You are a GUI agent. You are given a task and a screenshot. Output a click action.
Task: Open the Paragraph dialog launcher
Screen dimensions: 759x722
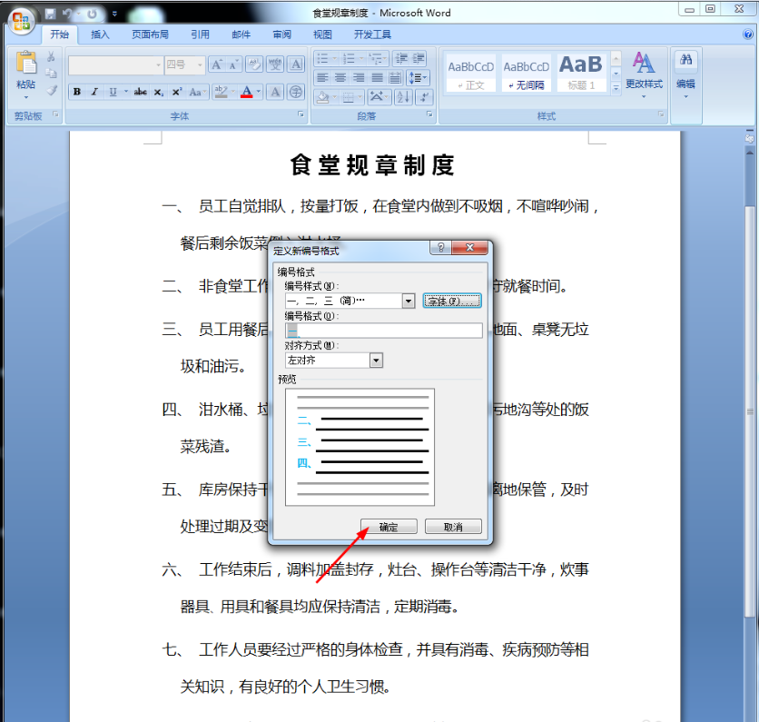click(429, 114)
